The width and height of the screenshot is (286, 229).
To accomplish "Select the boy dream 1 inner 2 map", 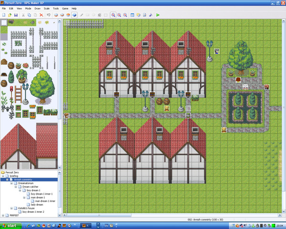I will pos(33,212).
